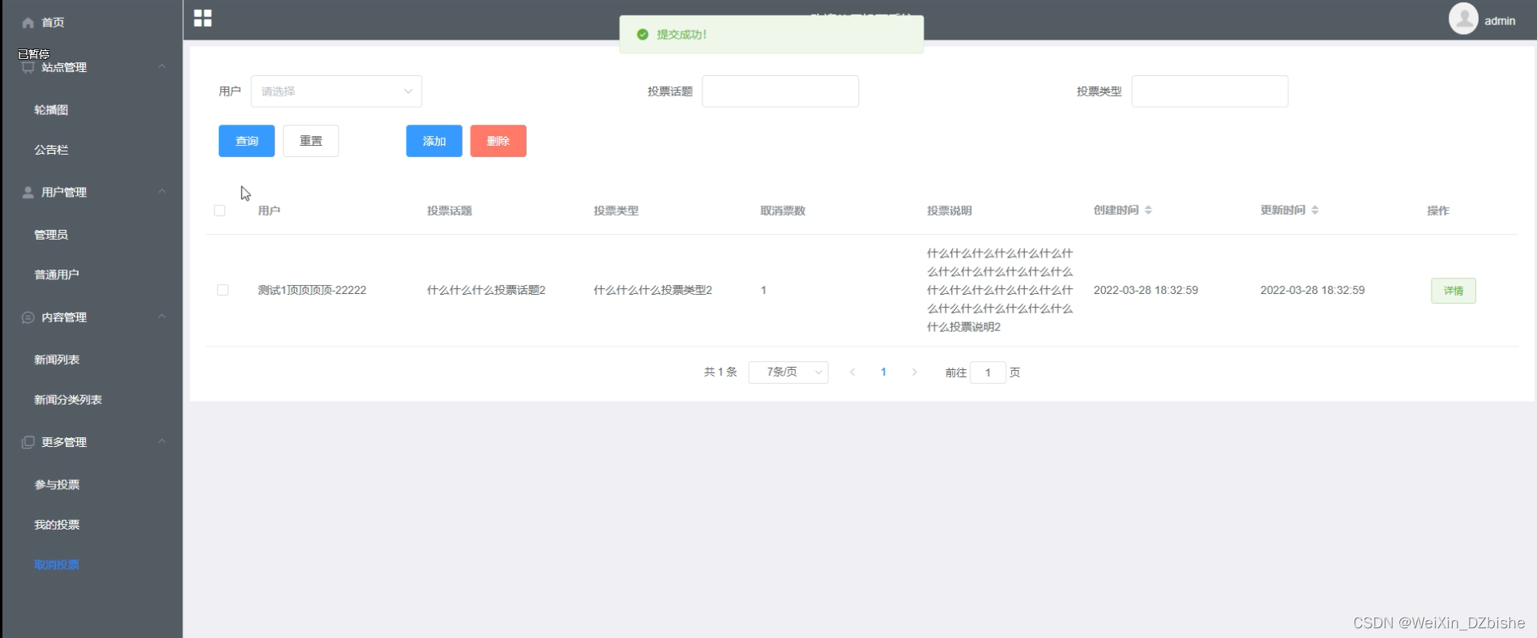Click the 站点管理 monitor icon
The image size is (1537, 638).
(28, 67)
